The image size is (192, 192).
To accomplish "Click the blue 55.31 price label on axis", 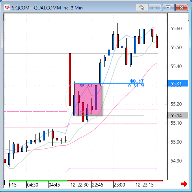I will click(178, 83).
